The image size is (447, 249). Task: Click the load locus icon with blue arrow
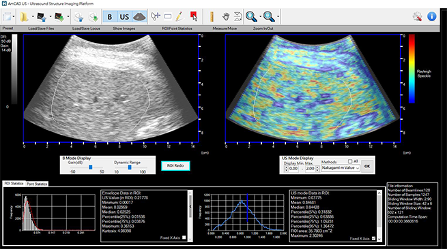[x=78, y=17]
